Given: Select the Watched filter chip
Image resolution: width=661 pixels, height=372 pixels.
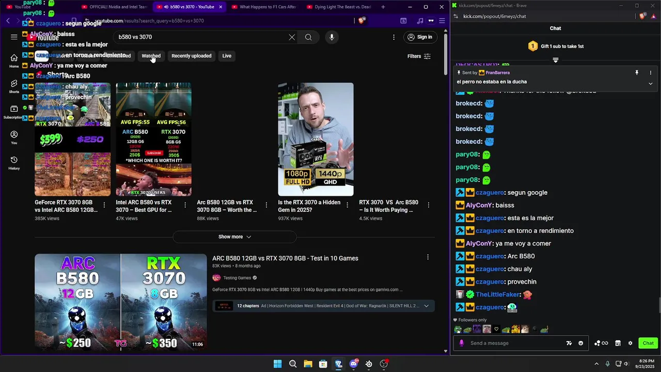Looking at the screenshot, I should tap(151, 56).
